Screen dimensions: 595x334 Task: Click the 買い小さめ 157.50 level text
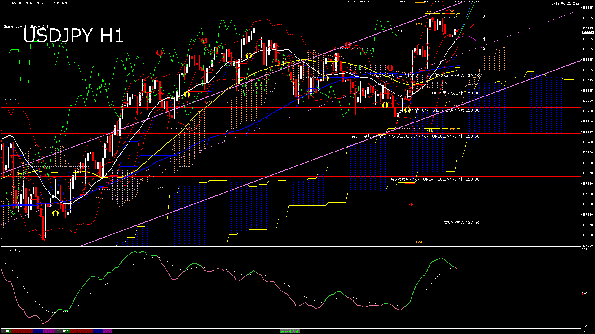pyautogui.click(x=461, y=223)
